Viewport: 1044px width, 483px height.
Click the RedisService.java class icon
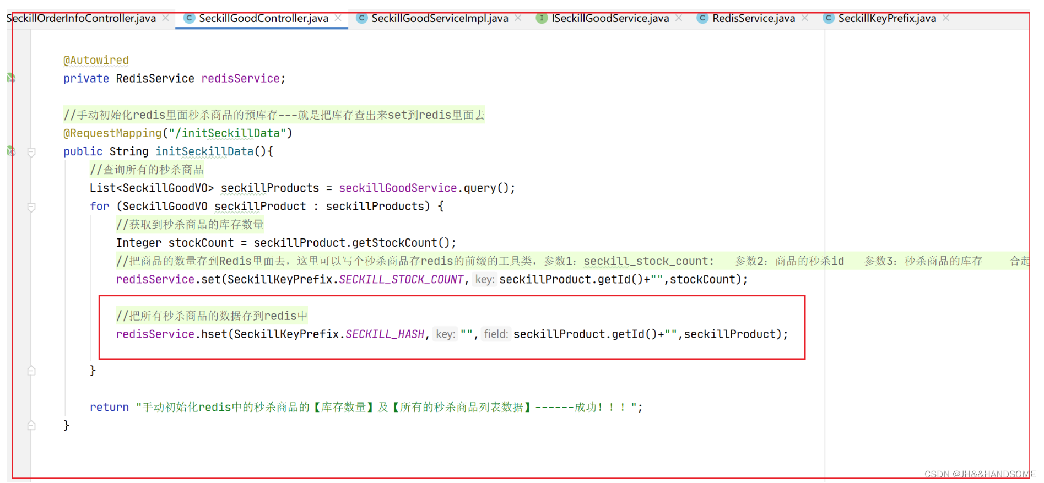(x=702, y=18)
